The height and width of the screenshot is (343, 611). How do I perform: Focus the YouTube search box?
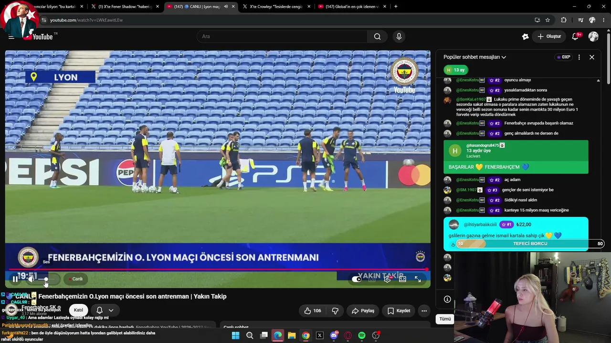[x=282, y=37]
